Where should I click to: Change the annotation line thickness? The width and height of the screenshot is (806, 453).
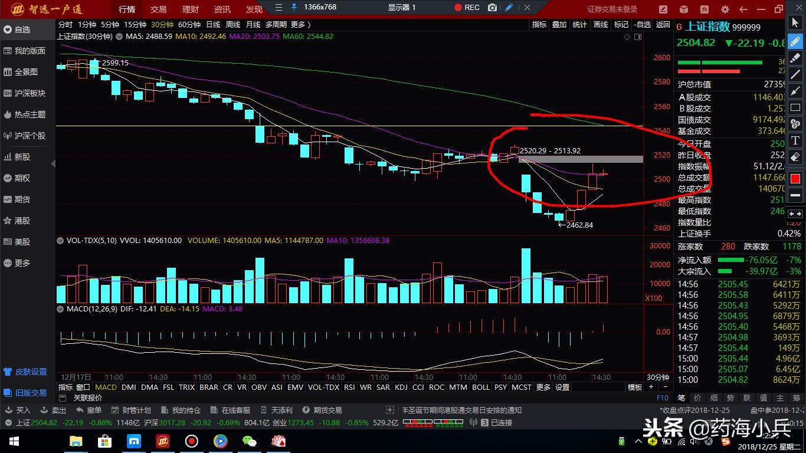(x=795, y=195)
